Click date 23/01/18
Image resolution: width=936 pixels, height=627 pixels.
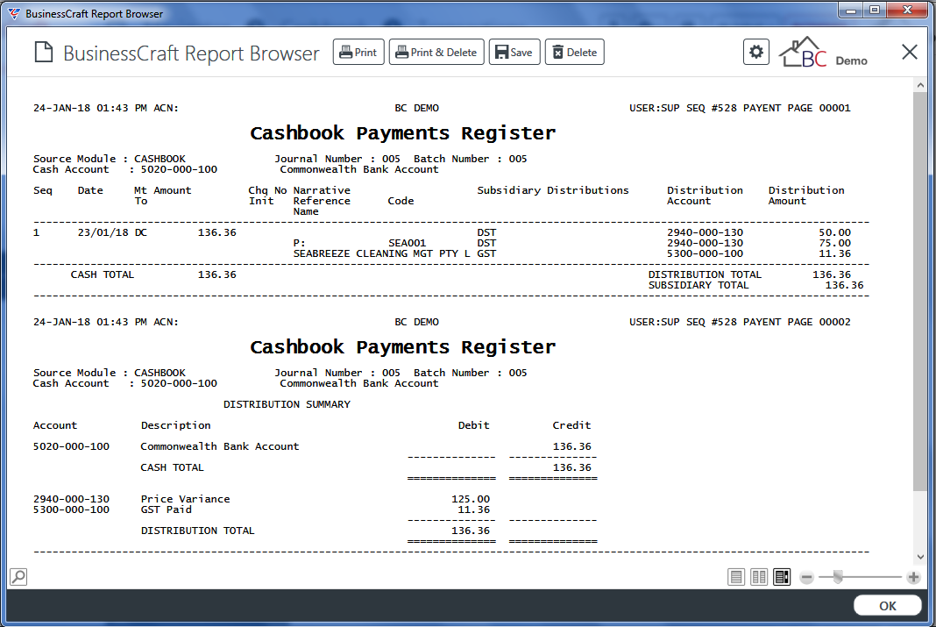point(103,232)
